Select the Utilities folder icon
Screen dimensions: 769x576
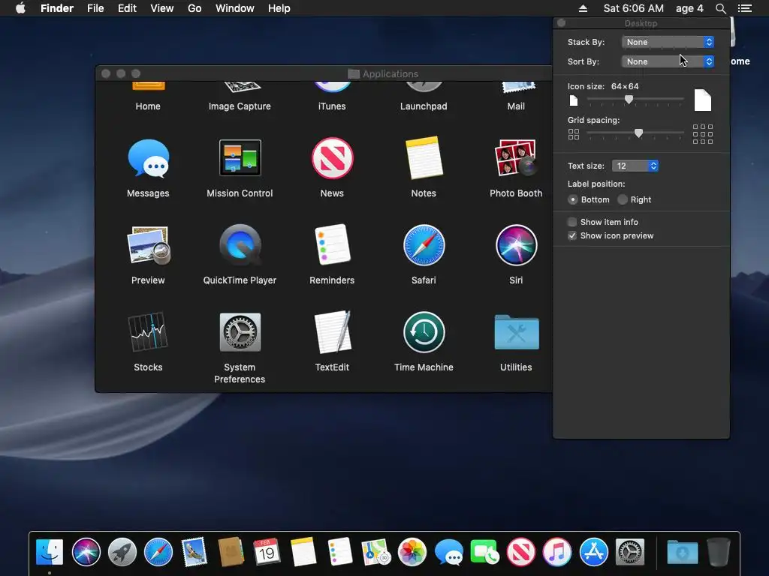pos(517,332)
